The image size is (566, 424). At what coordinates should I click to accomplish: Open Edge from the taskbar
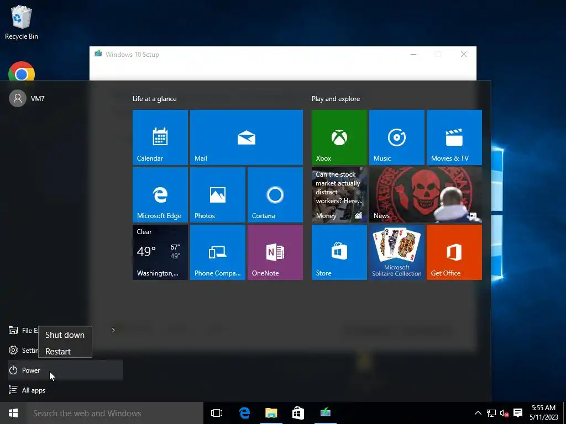244,413
